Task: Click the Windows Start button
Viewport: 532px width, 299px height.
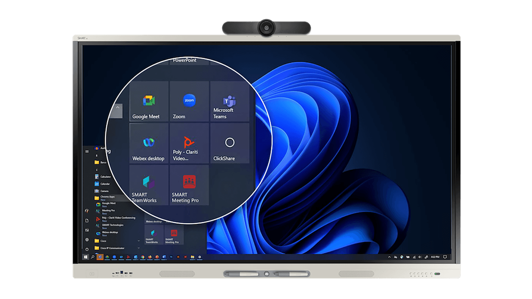Action: (x=86, y=257)
